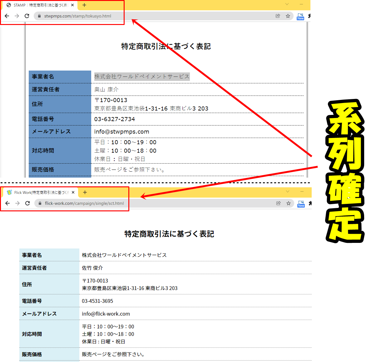Reload the stwpmps.com page
The image size is (381, 364).
pyautogui.click(x=27, y=16)
